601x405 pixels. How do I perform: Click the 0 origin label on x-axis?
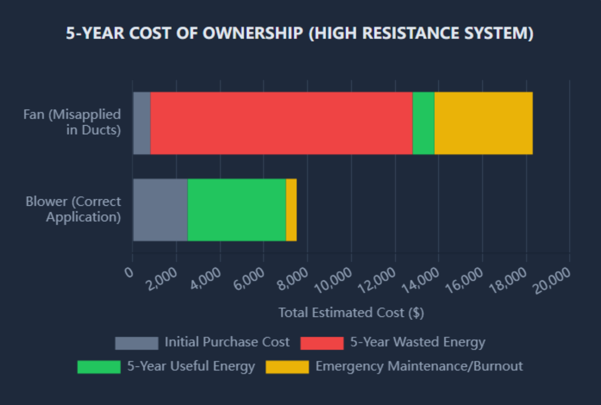(x=130, y=271)
